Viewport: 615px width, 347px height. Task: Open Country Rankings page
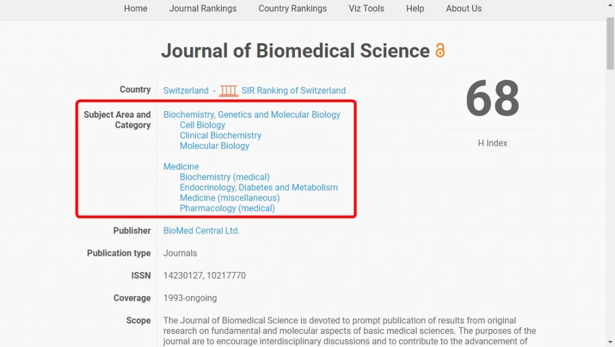click(x=292, y=8)
